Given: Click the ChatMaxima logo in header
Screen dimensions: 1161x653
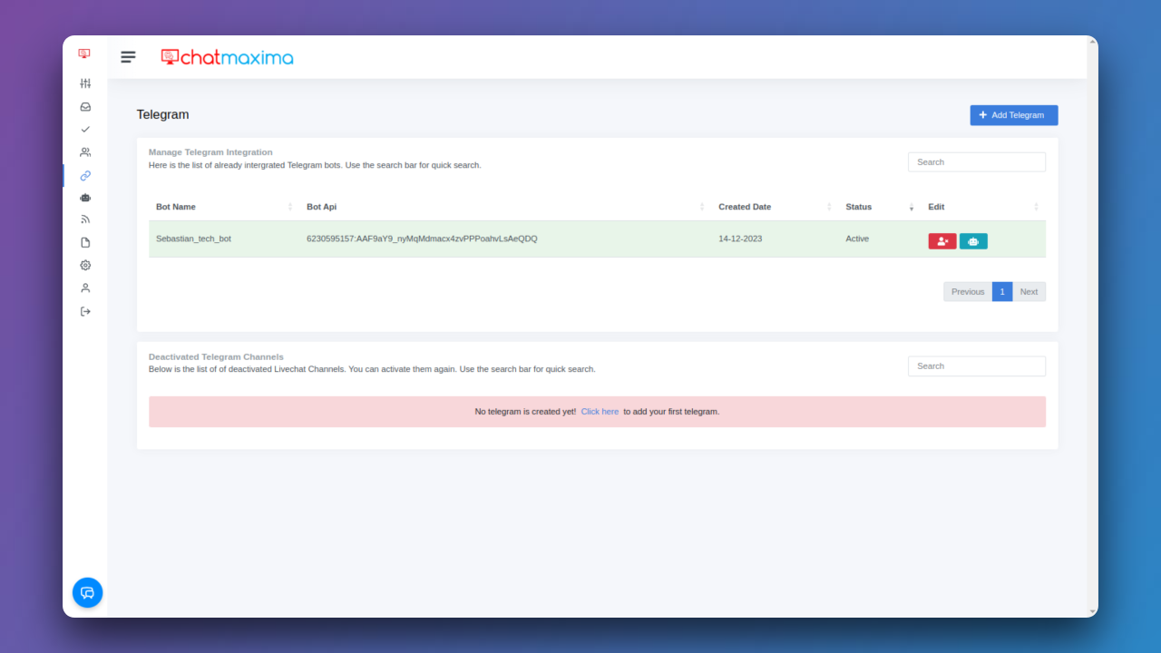Looking at the screenshot, I should (228, 57).
